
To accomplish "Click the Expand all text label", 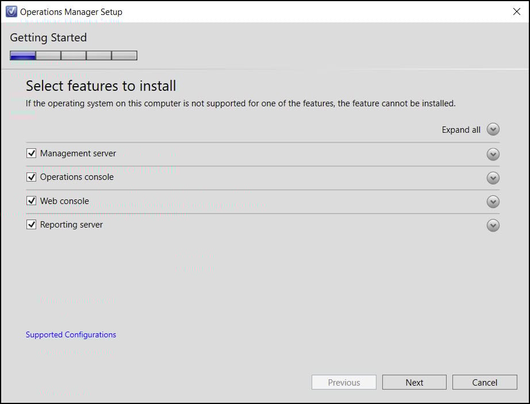I will pos(461,130).
